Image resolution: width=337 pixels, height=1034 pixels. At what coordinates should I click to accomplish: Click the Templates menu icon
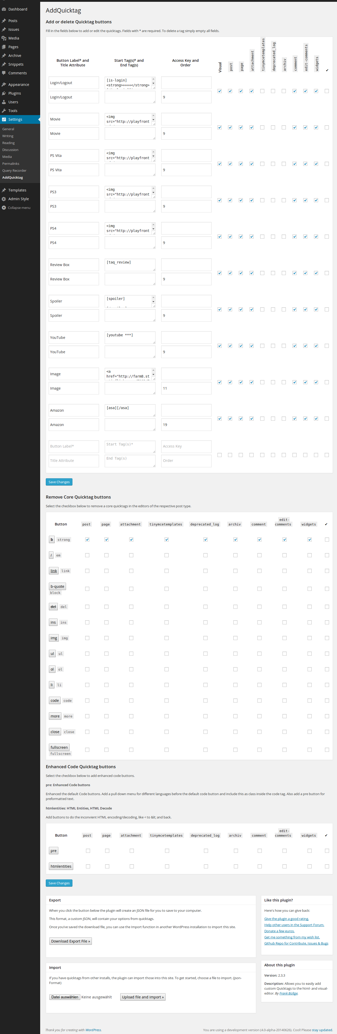point(4,190)
